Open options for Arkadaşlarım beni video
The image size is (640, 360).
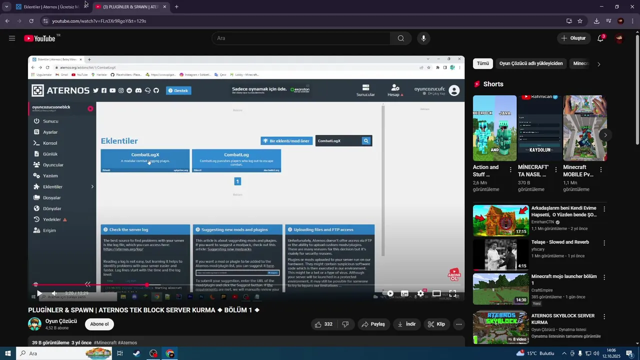[x=604, y=209]
